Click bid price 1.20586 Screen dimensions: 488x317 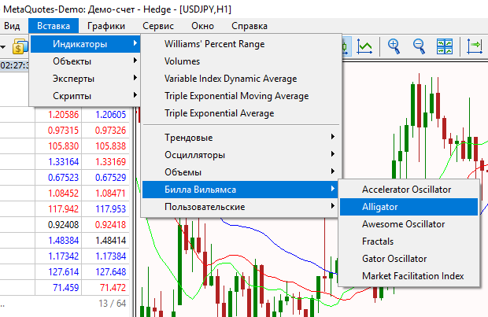63,115
